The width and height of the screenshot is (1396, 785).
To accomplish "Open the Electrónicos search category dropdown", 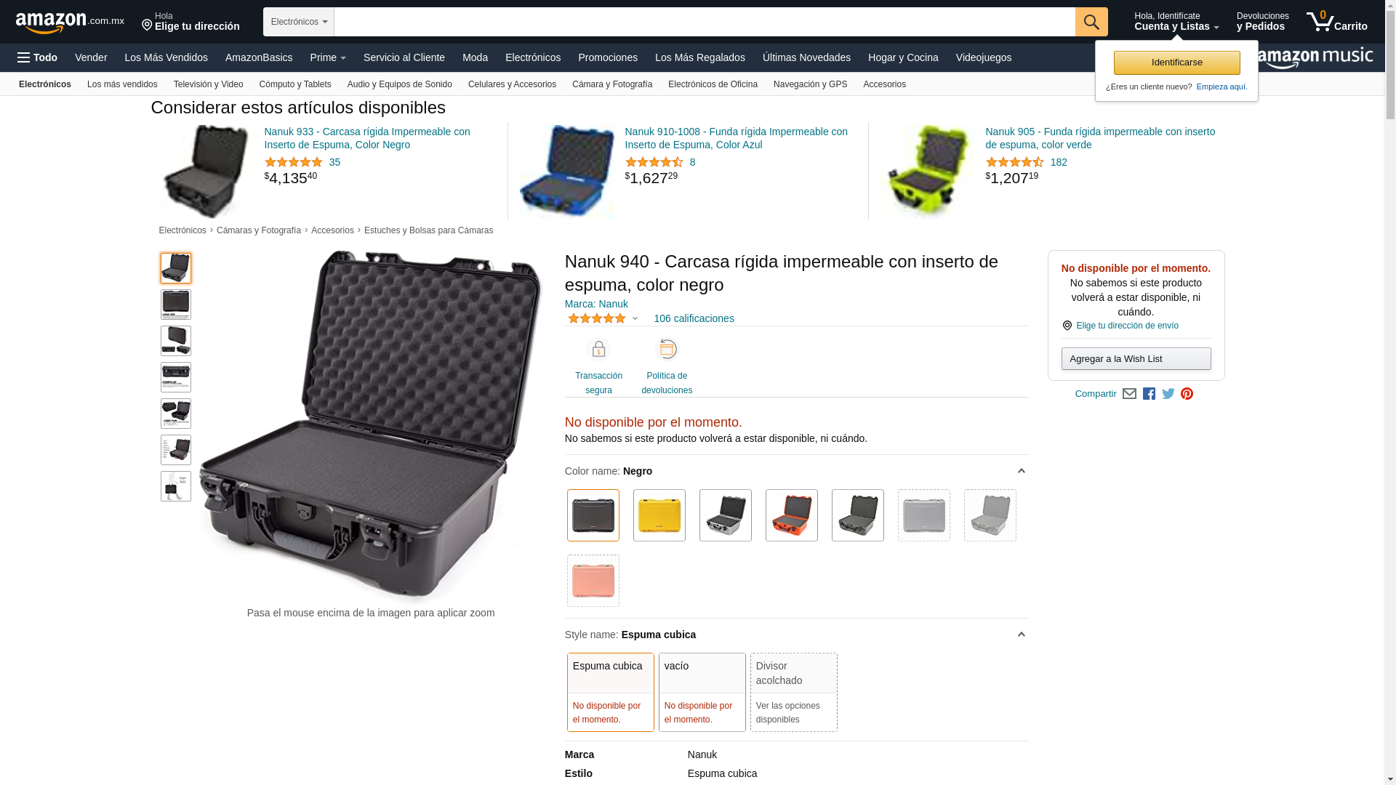I will (x=299, y=22).
